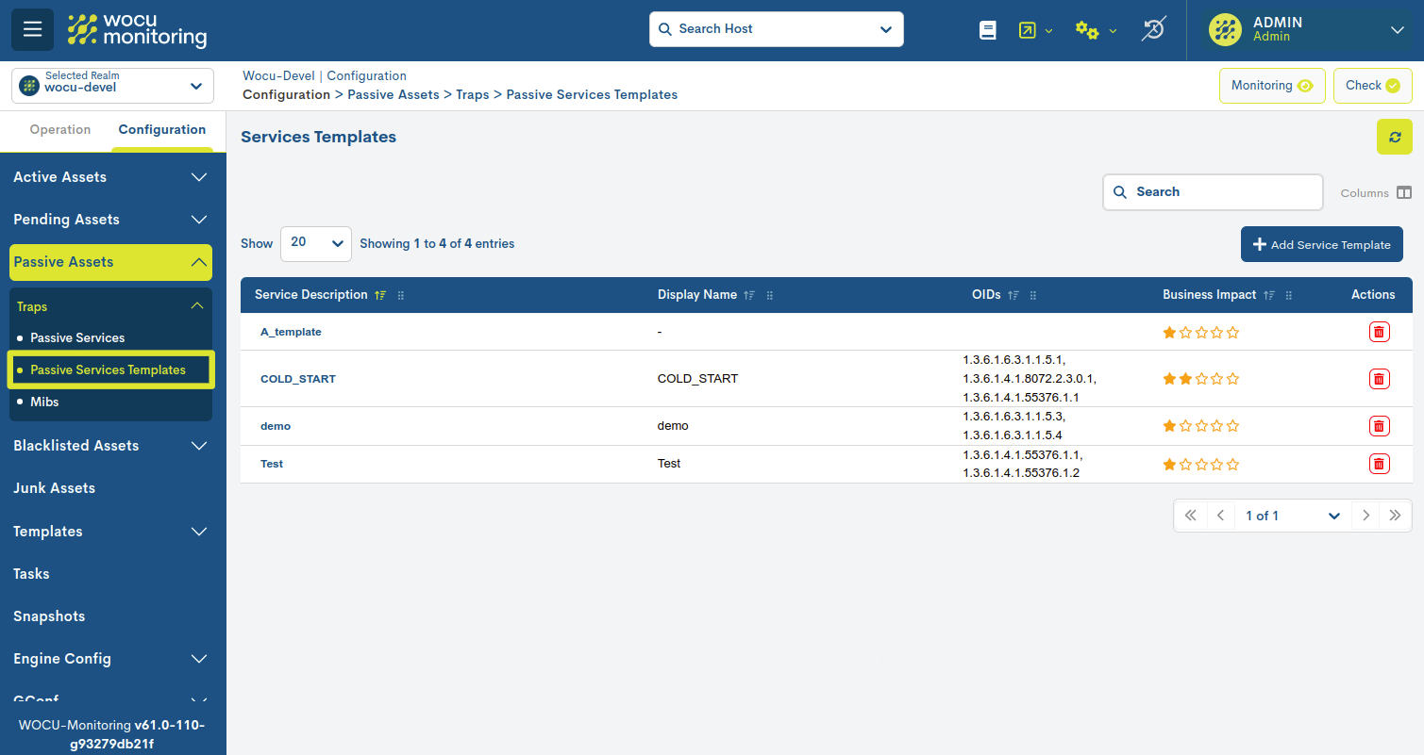
Task: Delete the A_template row
Action: (x=1379, y=332)
